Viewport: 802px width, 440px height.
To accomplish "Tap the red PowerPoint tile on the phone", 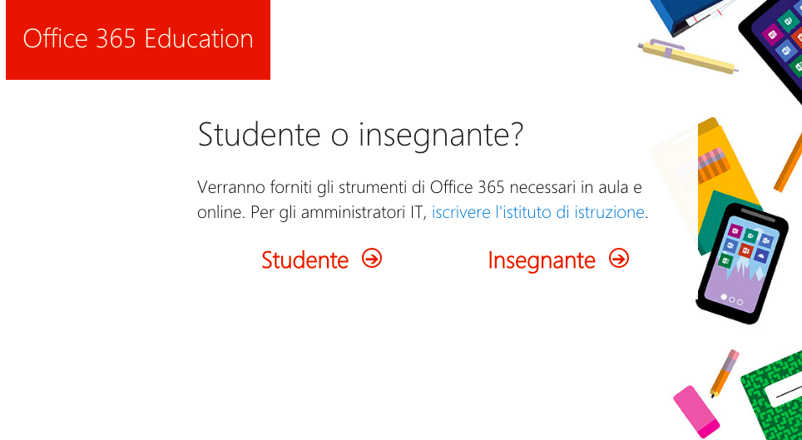I will pos(745,250).
